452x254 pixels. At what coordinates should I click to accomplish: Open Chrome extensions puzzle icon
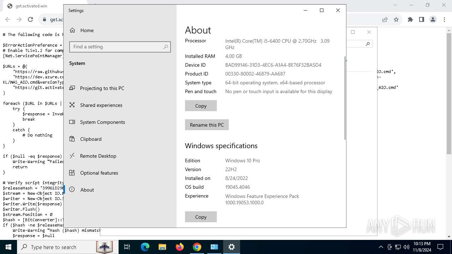[410, 19]
